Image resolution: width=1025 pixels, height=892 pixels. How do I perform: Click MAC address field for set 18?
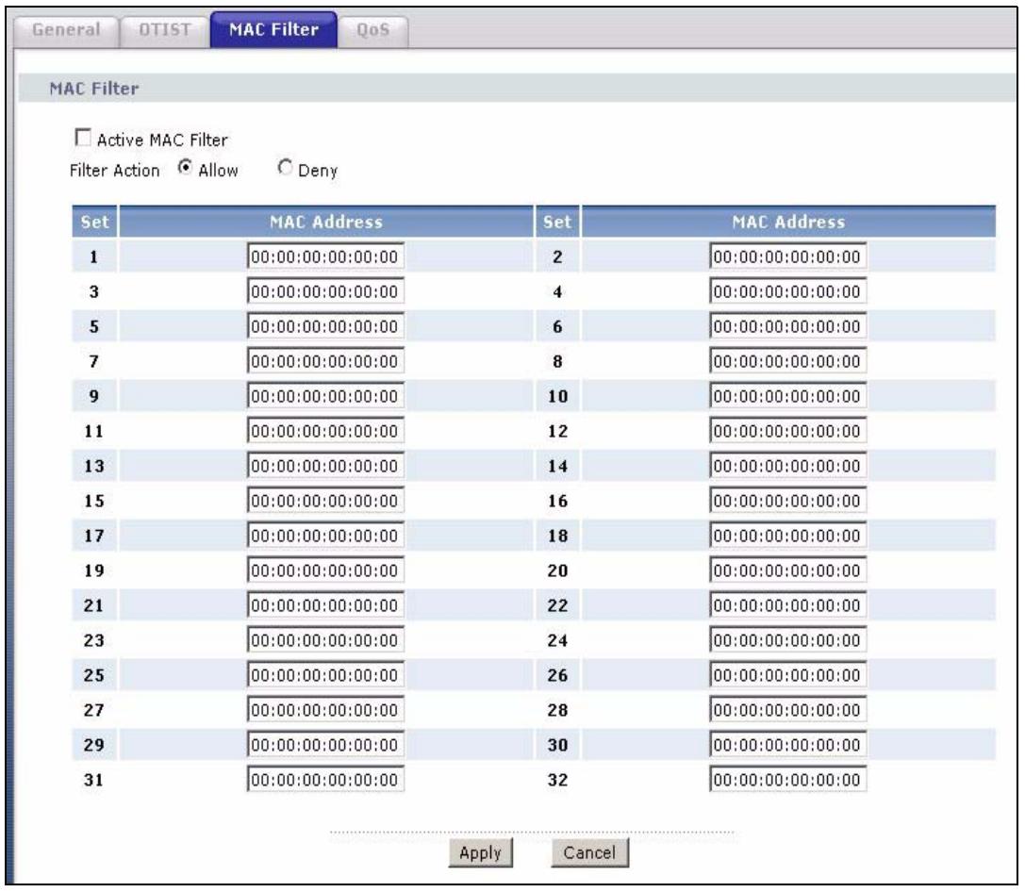pyautogui.click(x=787, y=536)
